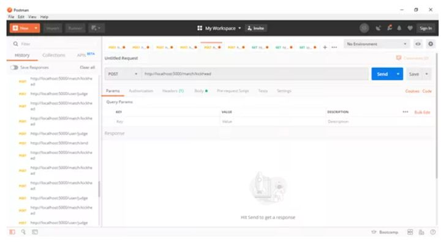This screenshot has width=441, height=242.
Task: Select the Params request tab
Action: tap(113, 90)
